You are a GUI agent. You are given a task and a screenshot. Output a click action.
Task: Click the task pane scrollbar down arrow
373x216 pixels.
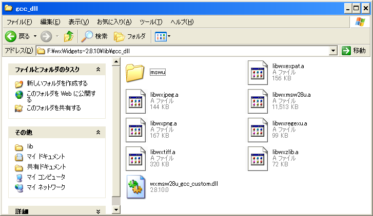(x=116, y=209)
